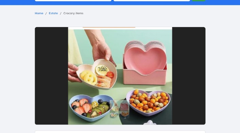The image size is (240, 133).
Task: Click the white panel below the gallery
Action: [x=120, y=132]
